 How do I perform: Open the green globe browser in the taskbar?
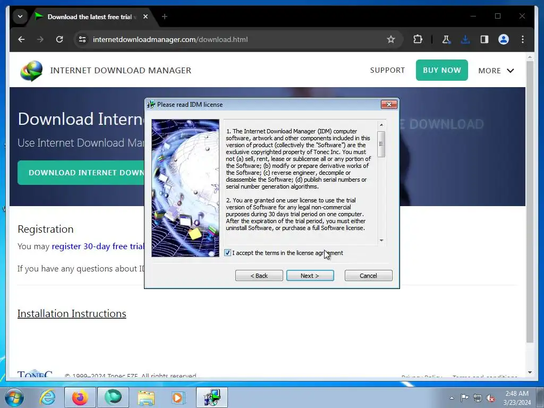click(113, 397)
